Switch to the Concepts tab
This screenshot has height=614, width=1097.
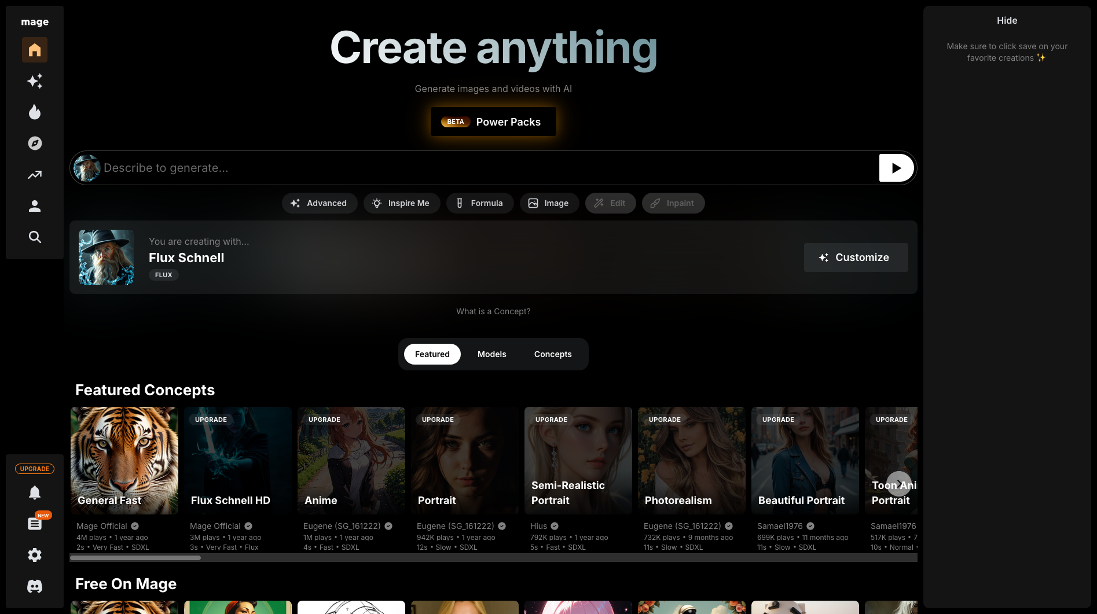[553, 354]
